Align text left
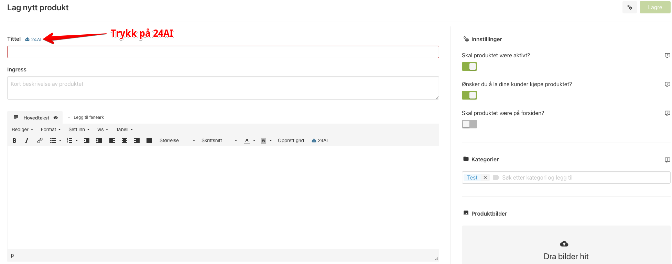 (x=112, y=140)
